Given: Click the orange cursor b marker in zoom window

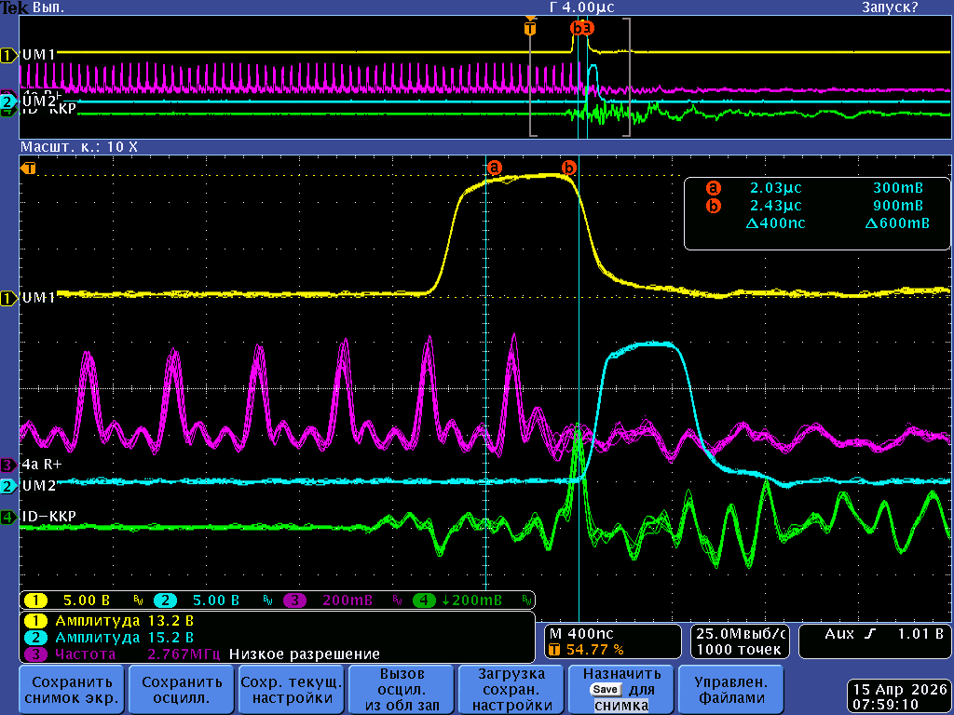Looking at the screenshot, I should (x=568, y=168).
